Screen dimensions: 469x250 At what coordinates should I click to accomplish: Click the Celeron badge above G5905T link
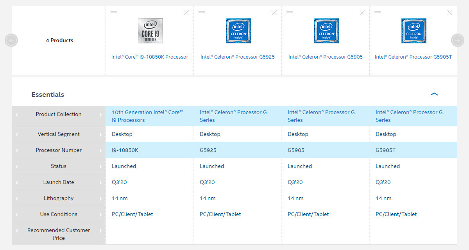(x=414, y=31)
